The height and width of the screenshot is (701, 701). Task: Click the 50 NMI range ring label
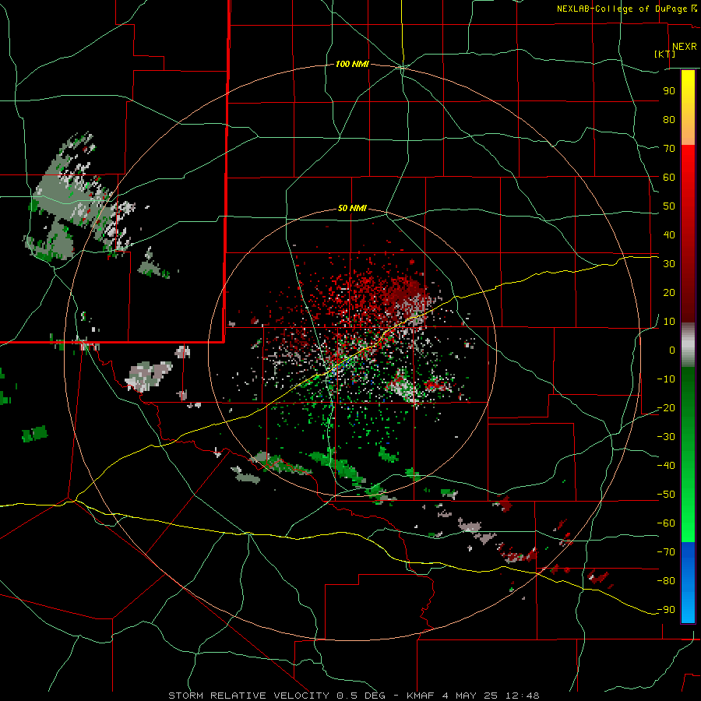pos(352,208)
